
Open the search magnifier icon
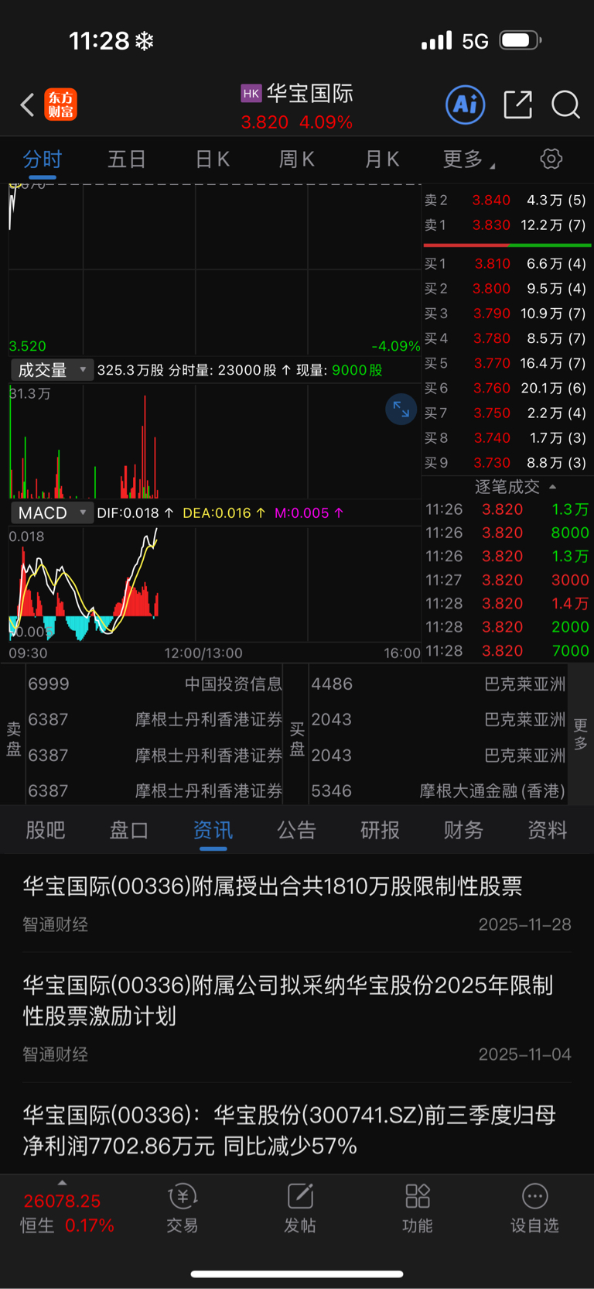pos(565,104)
